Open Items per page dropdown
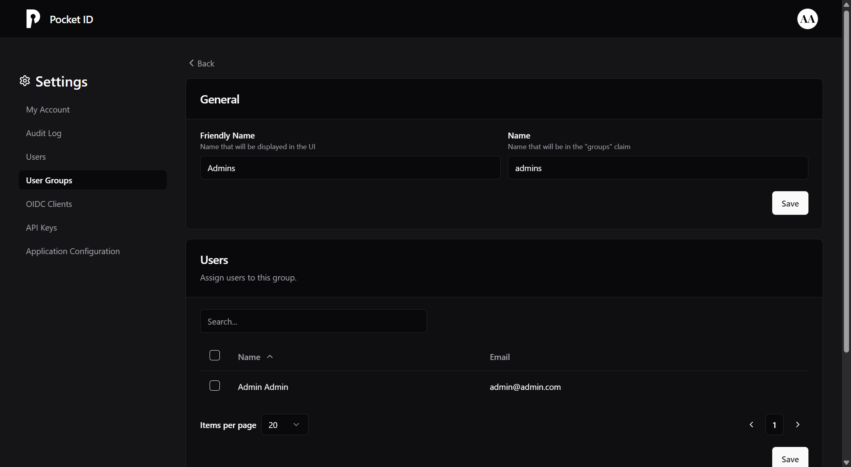The image size is (851, 467). click(x=284, y=425)
